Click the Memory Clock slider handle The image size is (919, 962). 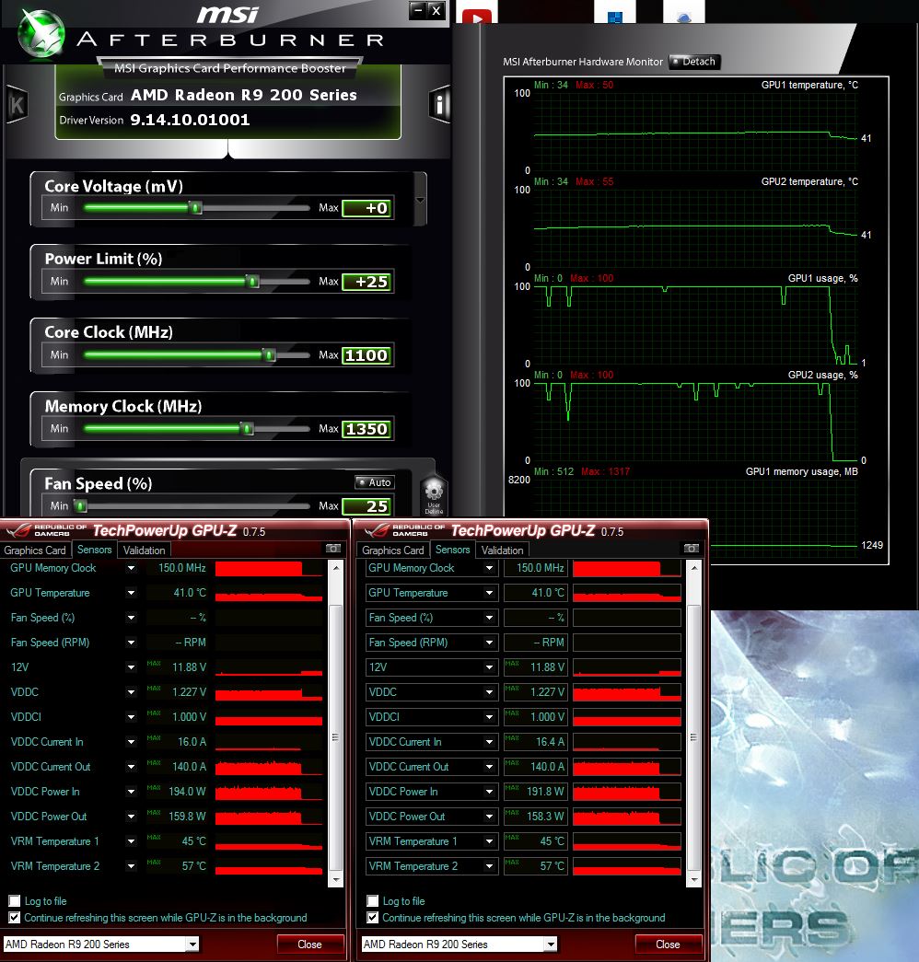tap(247, 429)
